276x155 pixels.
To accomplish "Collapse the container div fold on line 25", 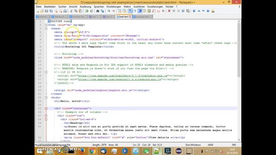I will pos(46,108).
